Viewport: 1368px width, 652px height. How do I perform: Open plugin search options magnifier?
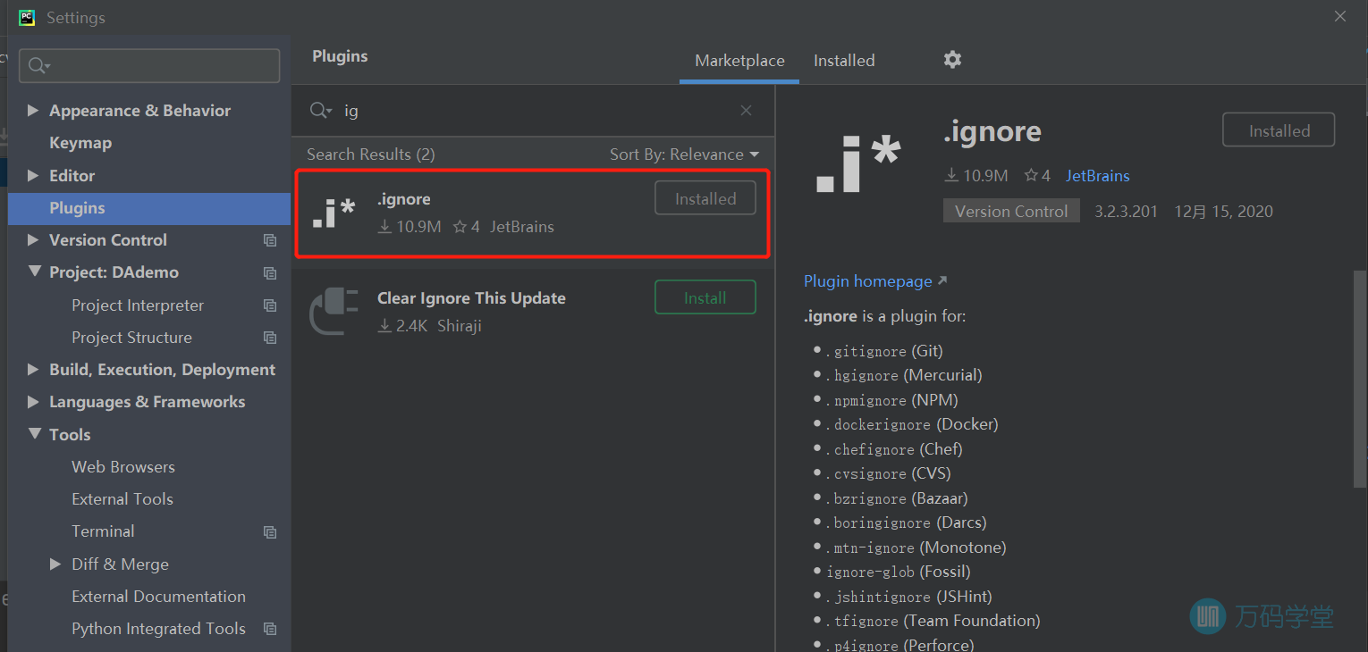pos(321,111)
